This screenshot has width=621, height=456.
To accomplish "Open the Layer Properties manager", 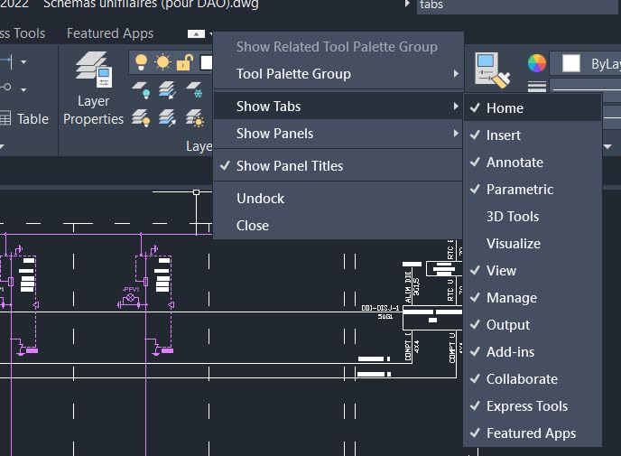I will [93, 88].
